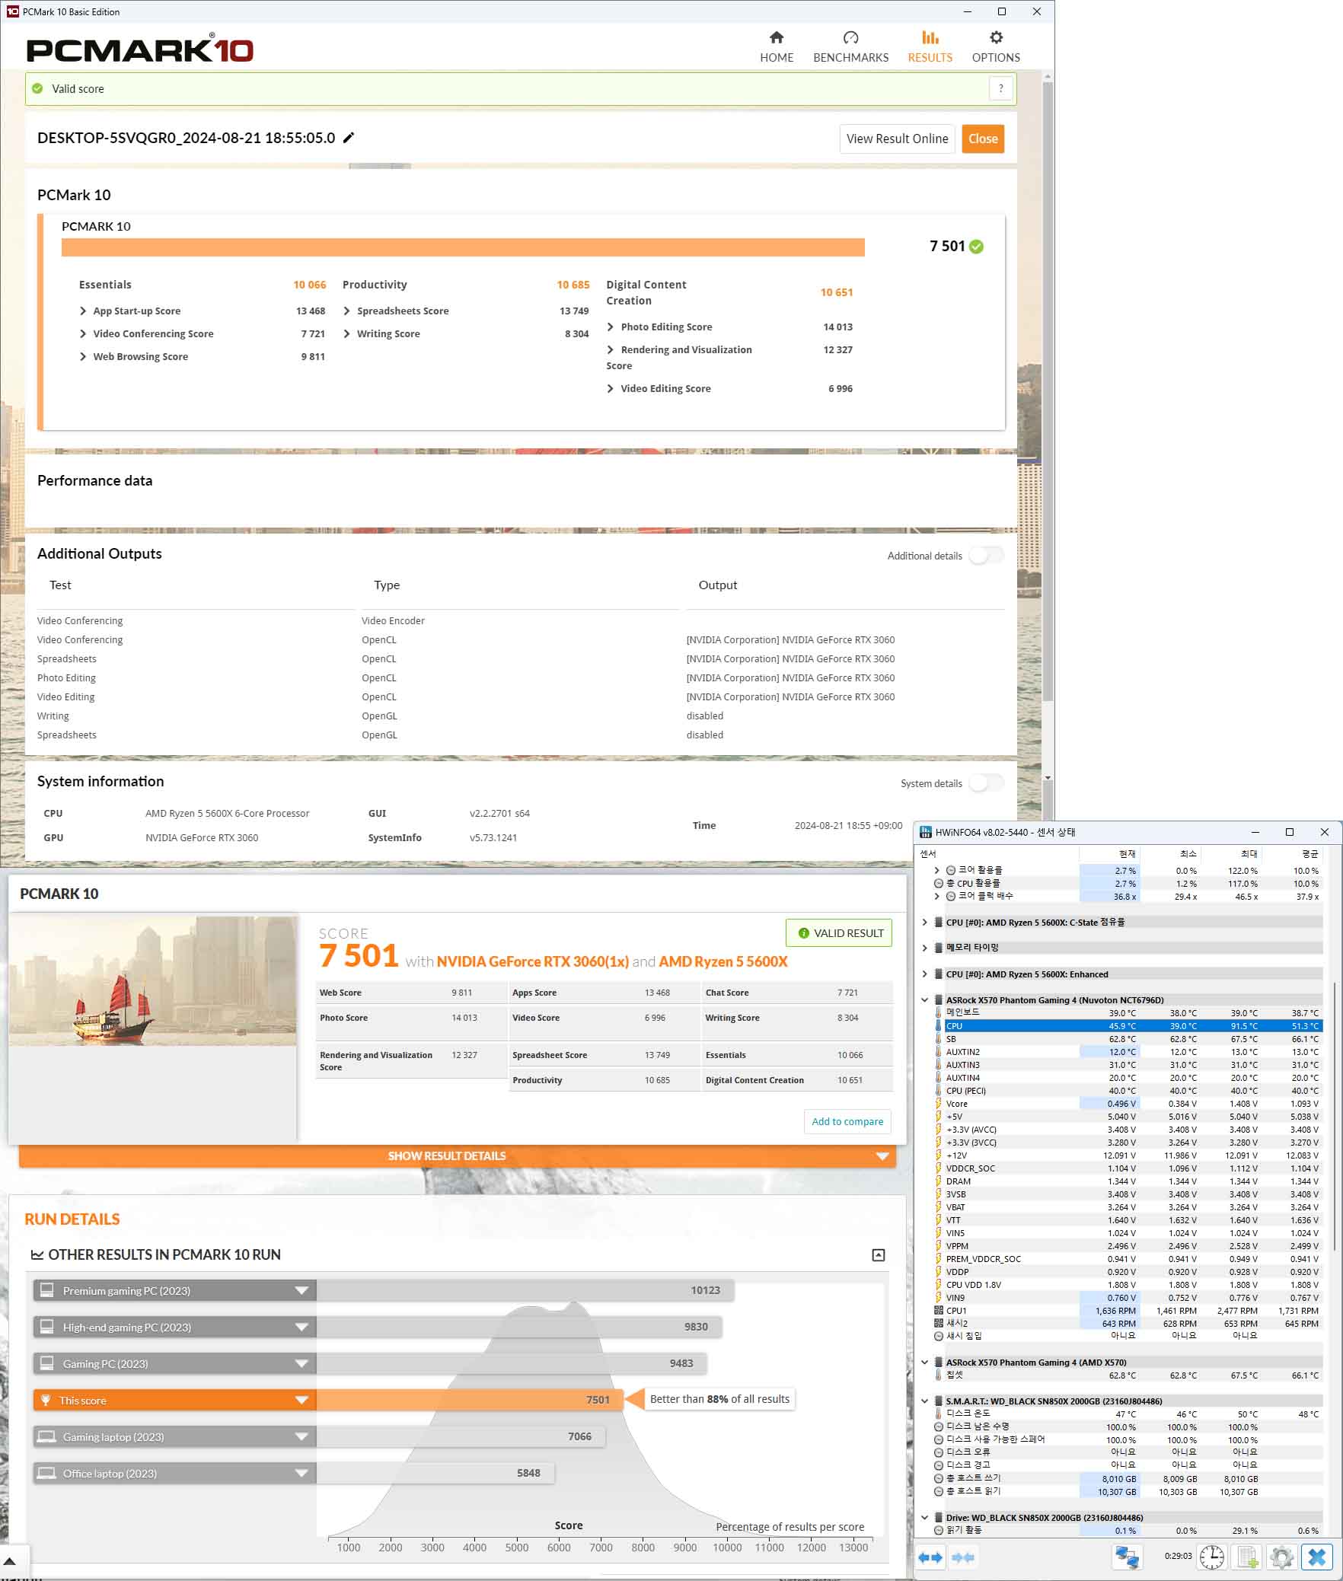
Task: Expand the Video Editing Score row
Action: 611,389
